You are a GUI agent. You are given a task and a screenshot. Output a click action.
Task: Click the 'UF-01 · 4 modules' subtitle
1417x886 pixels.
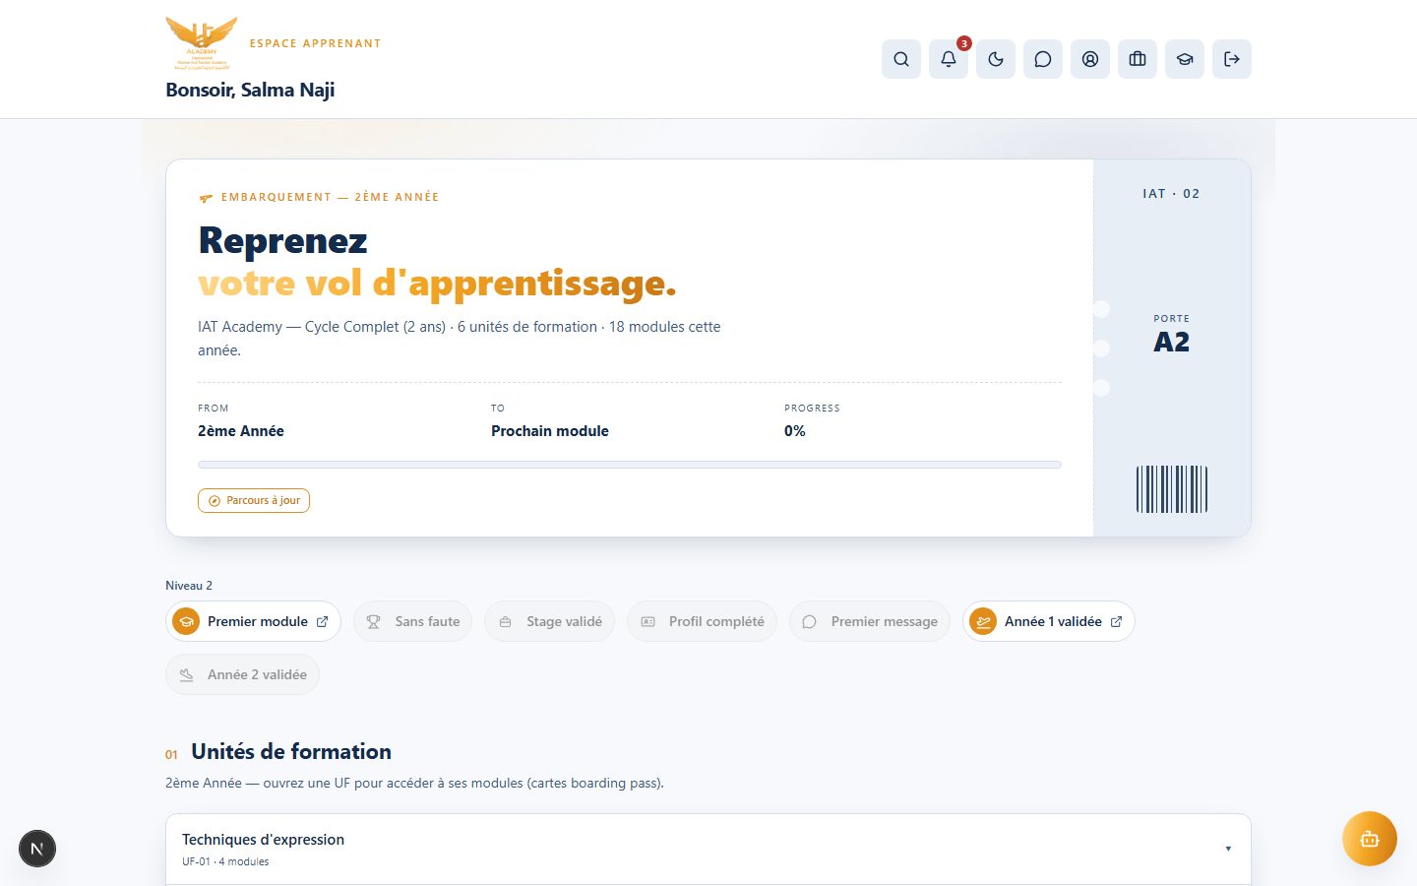225,861
